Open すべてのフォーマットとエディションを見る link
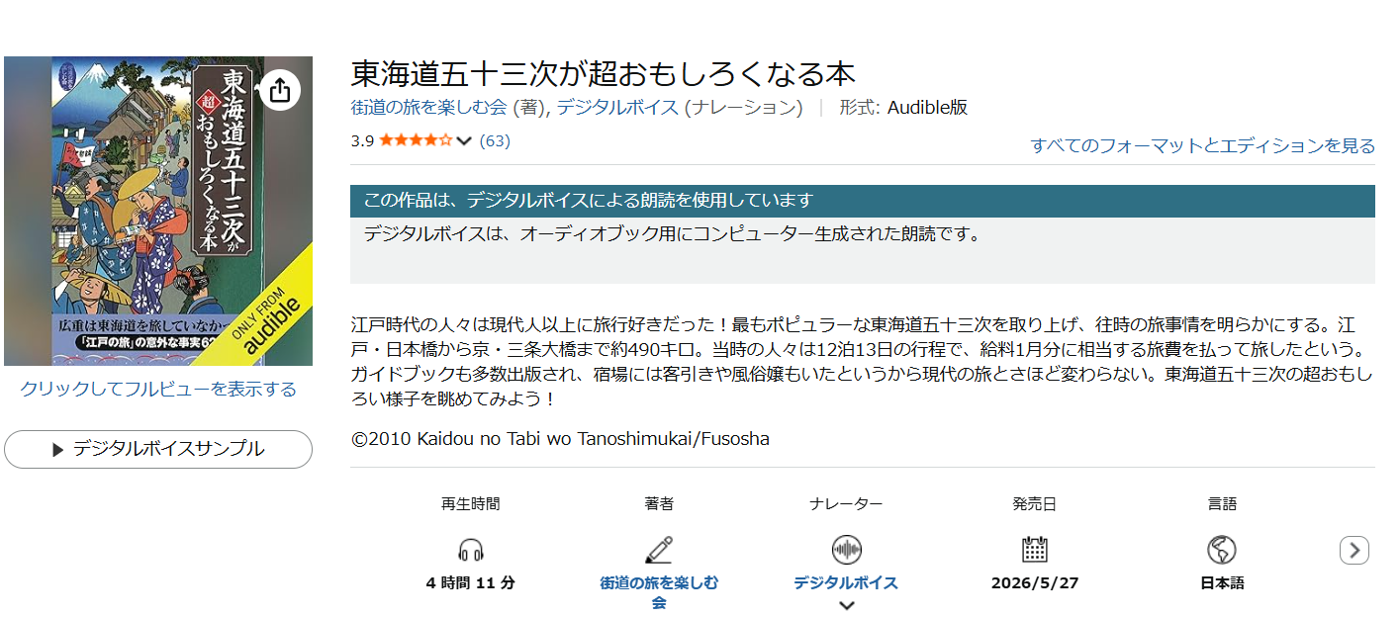1400x618 pixels. pyautogui.click(x=1202, y=146)
